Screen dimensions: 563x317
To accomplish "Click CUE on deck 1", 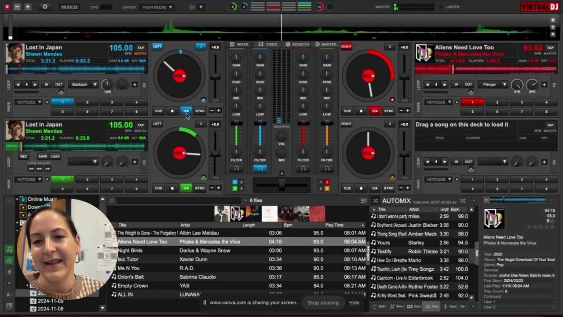I will coord(158,111).
